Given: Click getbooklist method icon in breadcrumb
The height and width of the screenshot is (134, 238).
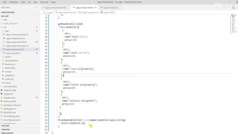Looking at the screenshot, I should (102, 12).
